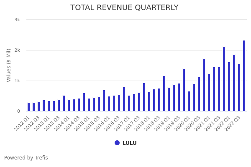Viewport: 251px width, 167px height.
Task: Click the 2020 Q3 revenue bar
Action: coord(199,94)
